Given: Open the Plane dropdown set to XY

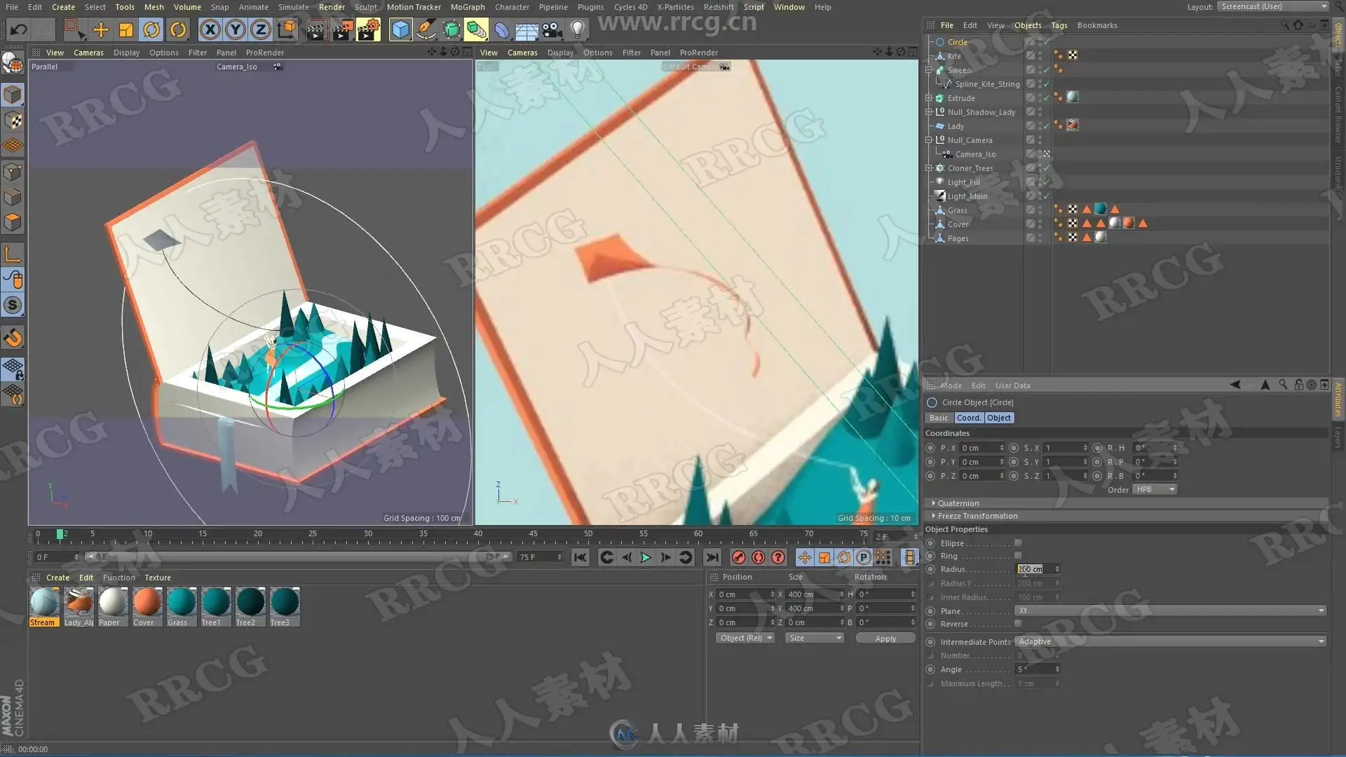Looking at the screenshot, I should coord(1169,611).
